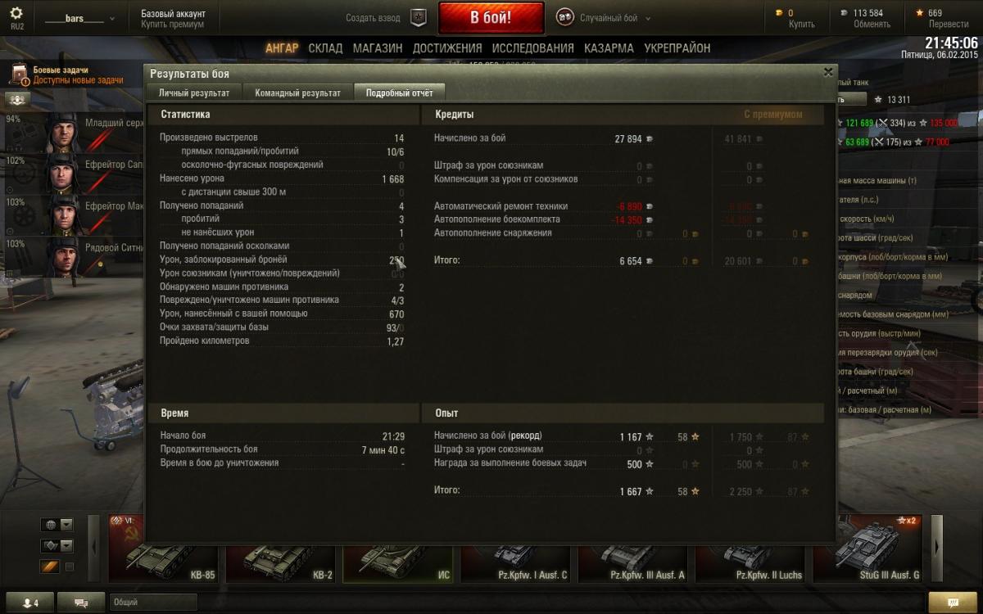Click the platoon shield icon next to Создать взвод

click(419, 17)
